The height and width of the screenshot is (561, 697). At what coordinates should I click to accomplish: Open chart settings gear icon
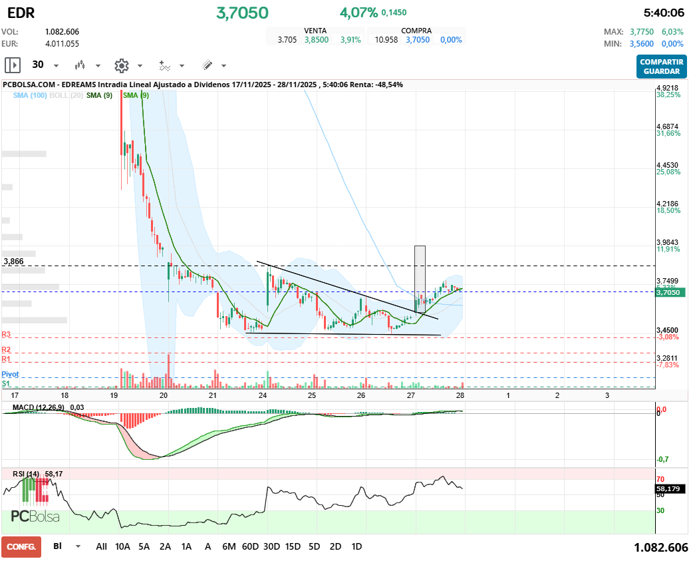coord(121,65)
